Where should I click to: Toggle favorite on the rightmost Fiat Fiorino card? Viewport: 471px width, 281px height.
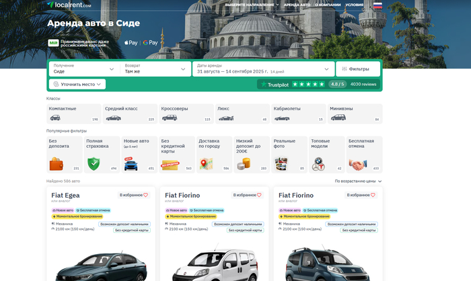tap(373, 195)
